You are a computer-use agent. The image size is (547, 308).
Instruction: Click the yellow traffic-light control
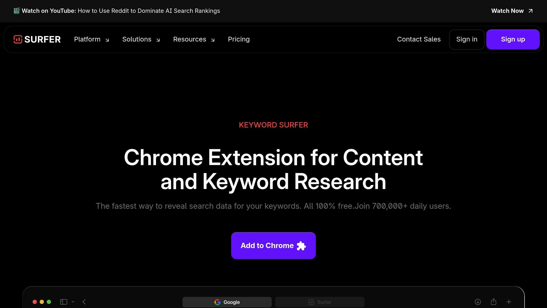42,302
